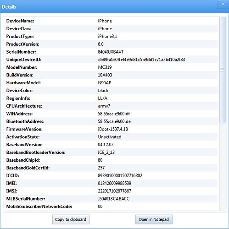The image size is (229, 229).
Task: Select Bluetooth address 58:55:ca:e9:00:de
Action: (114, 121)
